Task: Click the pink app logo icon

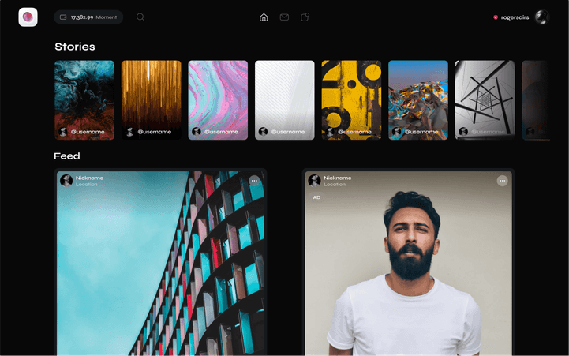Action: click(28, 17)
